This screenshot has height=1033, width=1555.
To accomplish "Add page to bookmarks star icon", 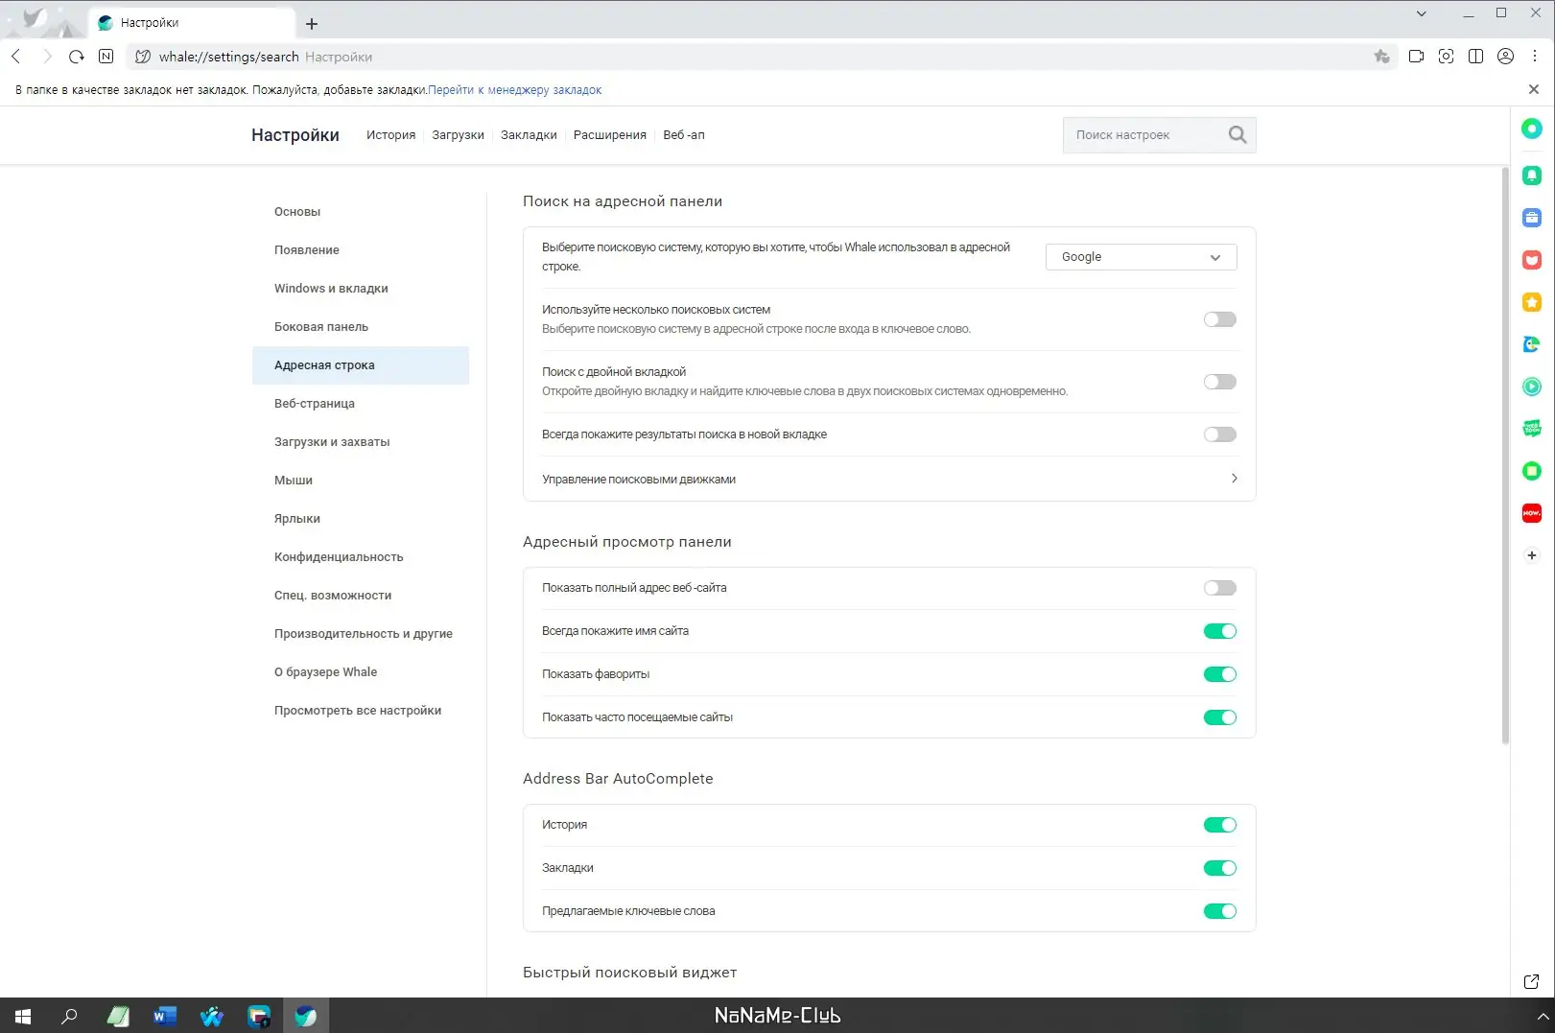I will point(1381,57).
